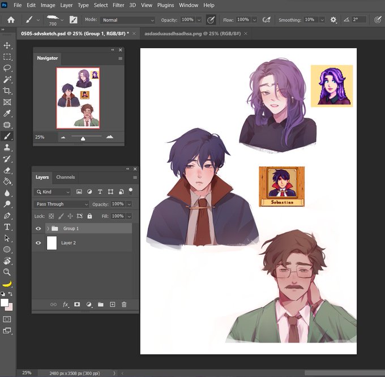Viewport: 385px width, 377px height.
Task: Select the Eraser tool
Action: (x=7, y=170)
